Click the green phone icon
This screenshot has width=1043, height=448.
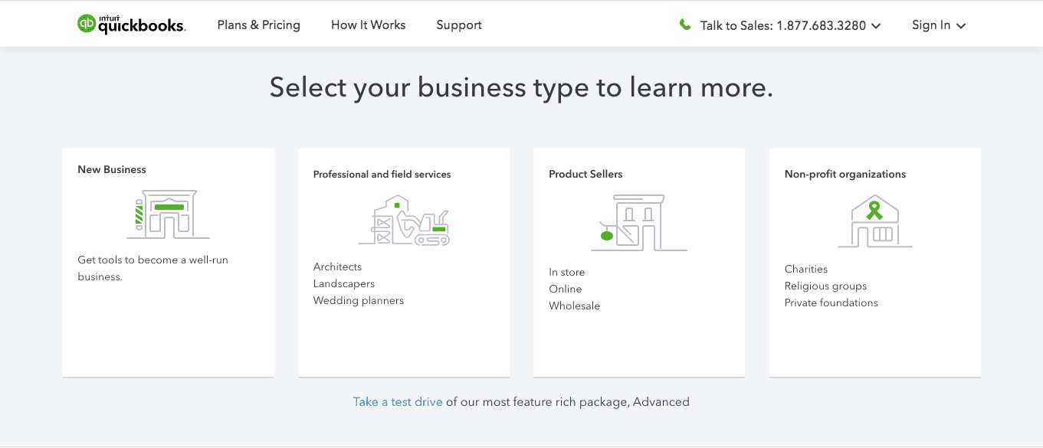click(x=685, y=25)
